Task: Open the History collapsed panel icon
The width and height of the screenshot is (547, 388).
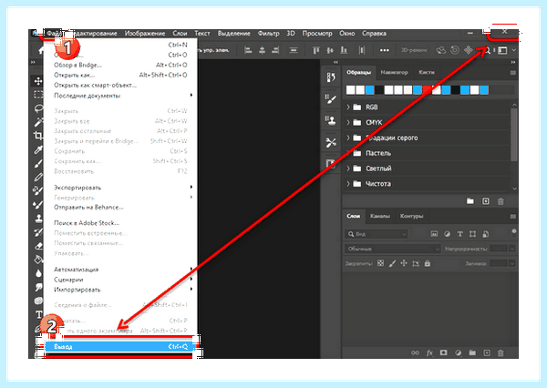Action: click(331, 77)
